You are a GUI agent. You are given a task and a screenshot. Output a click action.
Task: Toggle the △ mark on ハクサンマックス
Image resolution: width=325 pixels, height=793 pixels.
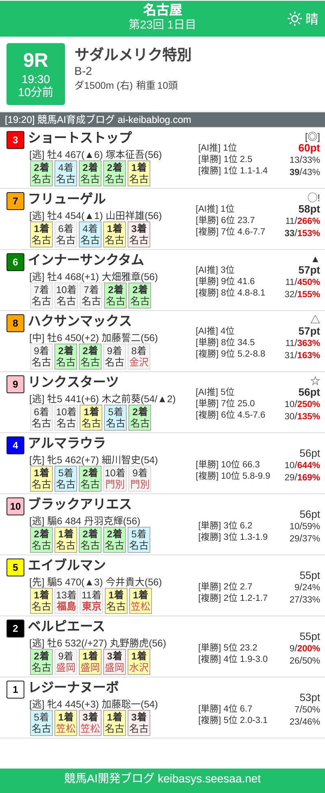315,320
